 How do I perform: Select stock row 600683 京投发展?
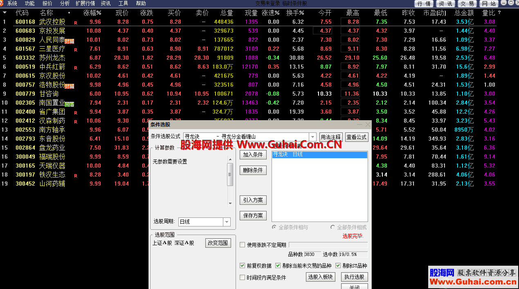click(249, 31)
